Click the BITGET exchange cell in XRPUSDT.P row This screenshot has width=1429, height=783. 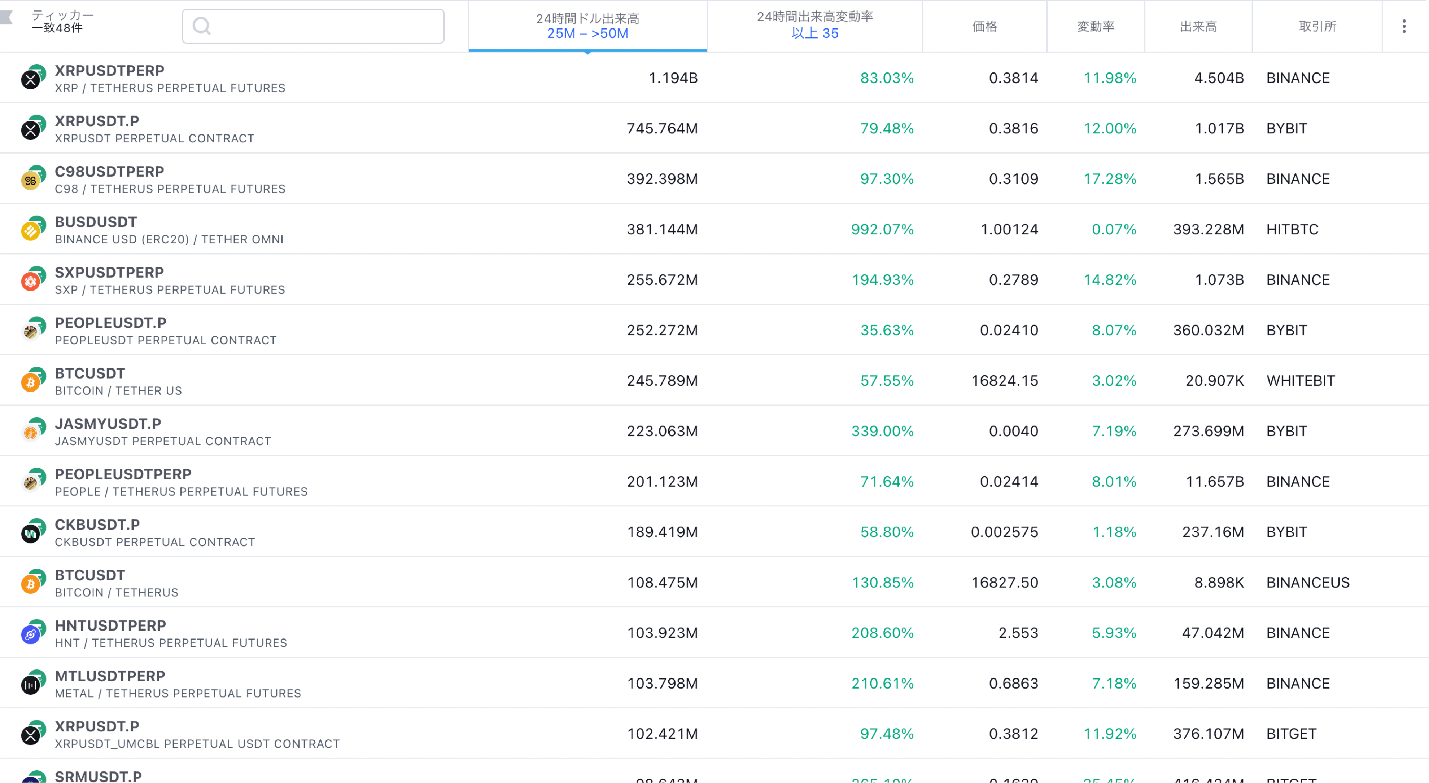1291,733
